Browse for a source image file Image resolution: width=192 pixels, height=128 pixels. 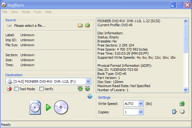80,25
